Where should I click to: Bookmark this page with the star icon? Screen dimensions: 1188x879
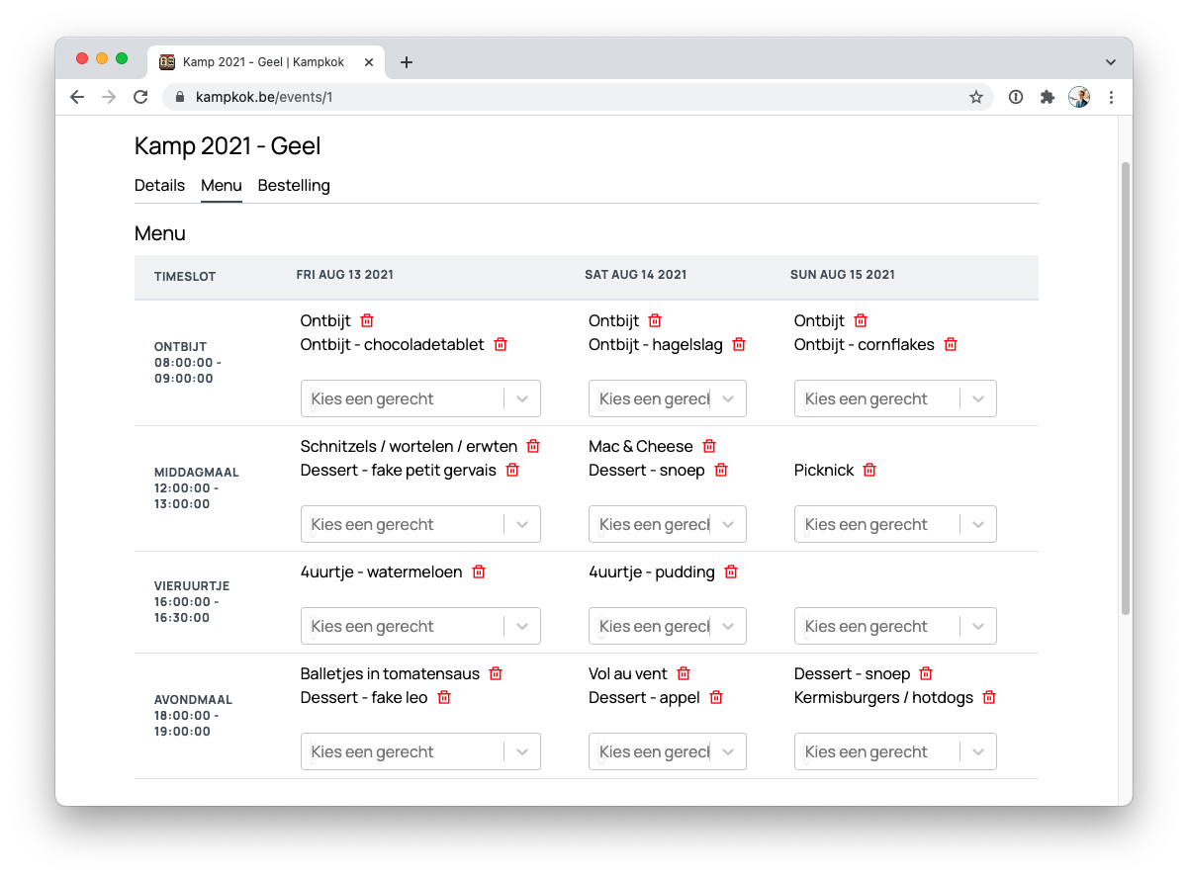click(976, 97)
